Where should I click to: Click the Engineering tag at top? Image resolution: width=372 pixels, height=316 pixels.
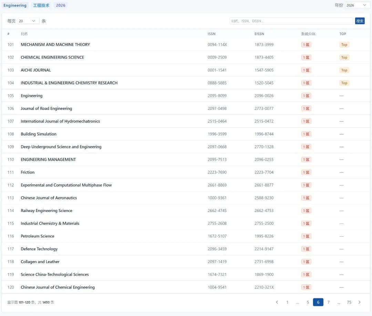pyautogui.click(x=15, y=6)
